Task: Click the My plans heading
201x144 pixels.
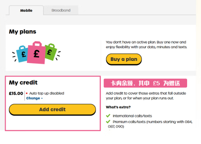Action: (x=23, y=32)
